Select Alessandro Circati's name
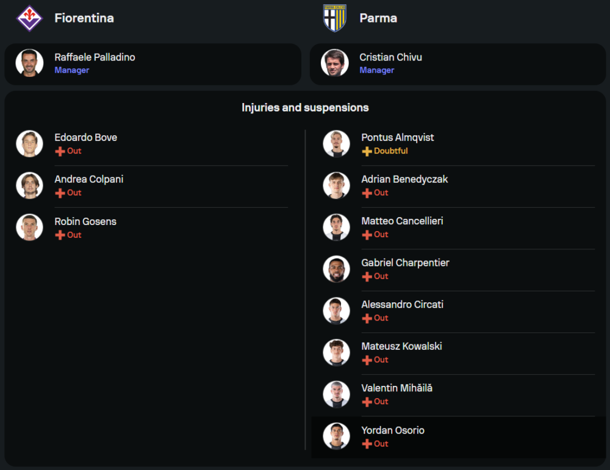Image resolution: width=610 pixels, height=470 pixels. 402,305
